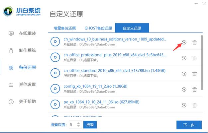Click the 关于帮助 info icon

[x=11, y=102]
